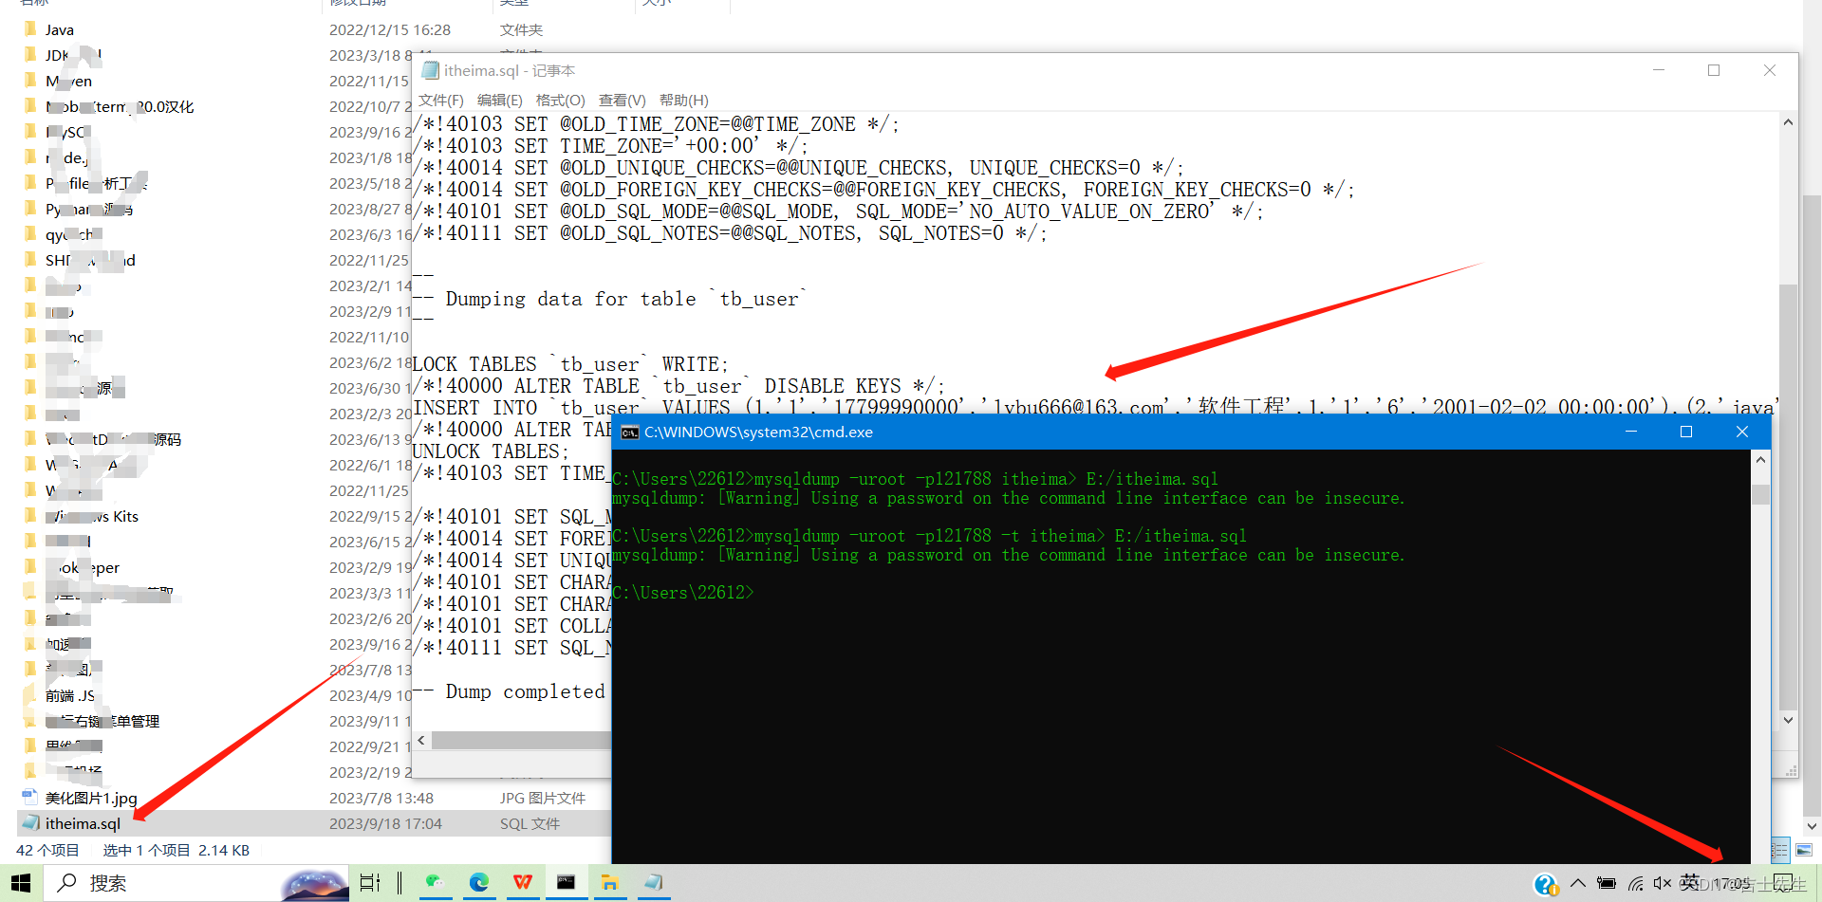This screenshot has height=902, width=1822.
Task: Open Notepad 文件(F) menu
Action: [441, 101]
